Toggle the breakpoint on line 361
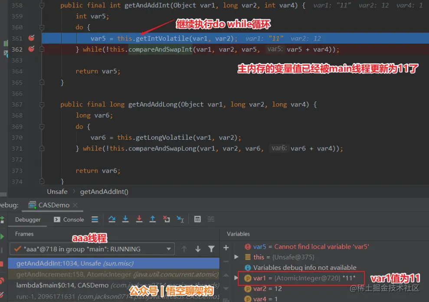Image resolution: width=429 pixels, height=302 pixels. pos(32,38)
